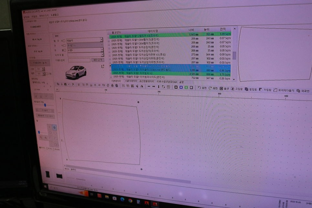Screen dimensions: 312x208
Task: Click the 패턴검색 search button
Action: click(98, 60)
